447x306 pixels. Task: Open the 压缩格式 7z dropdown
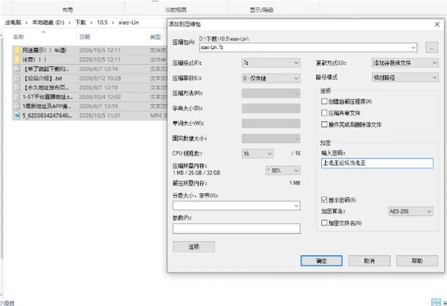[271, 63]
